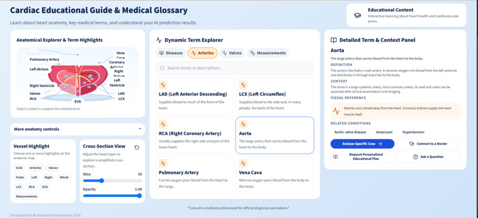This screenshot has height=218, width=478.
Task: Select the LAD label on the anatomy map
Action: click(x=121, y=94)
